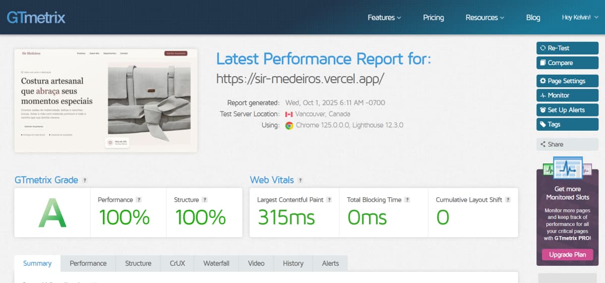Switch to the Performance tab
The image size is (605, 283).
[x=88, y=263]
